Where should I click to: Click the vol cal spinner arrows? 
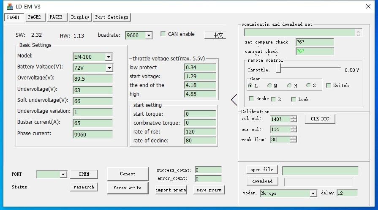click(x=294, y=119)
